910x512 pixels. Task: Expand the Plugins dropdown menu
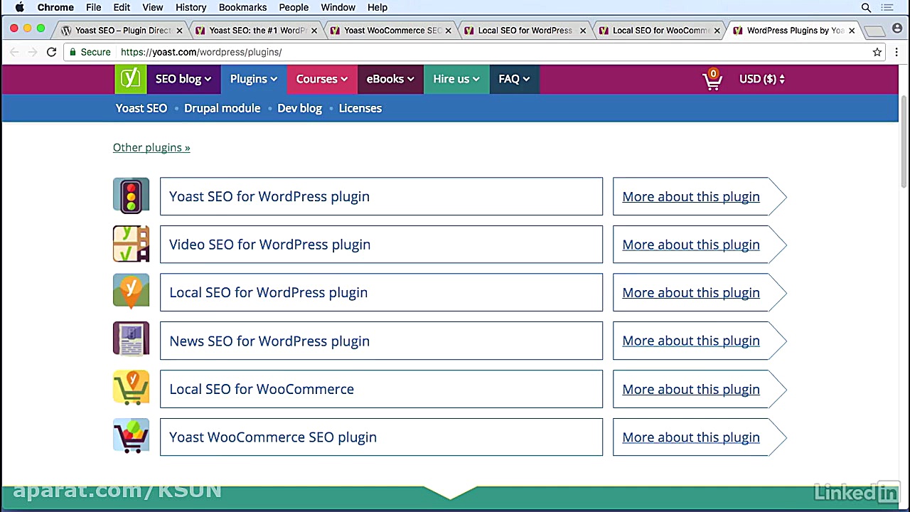point(253,79)
